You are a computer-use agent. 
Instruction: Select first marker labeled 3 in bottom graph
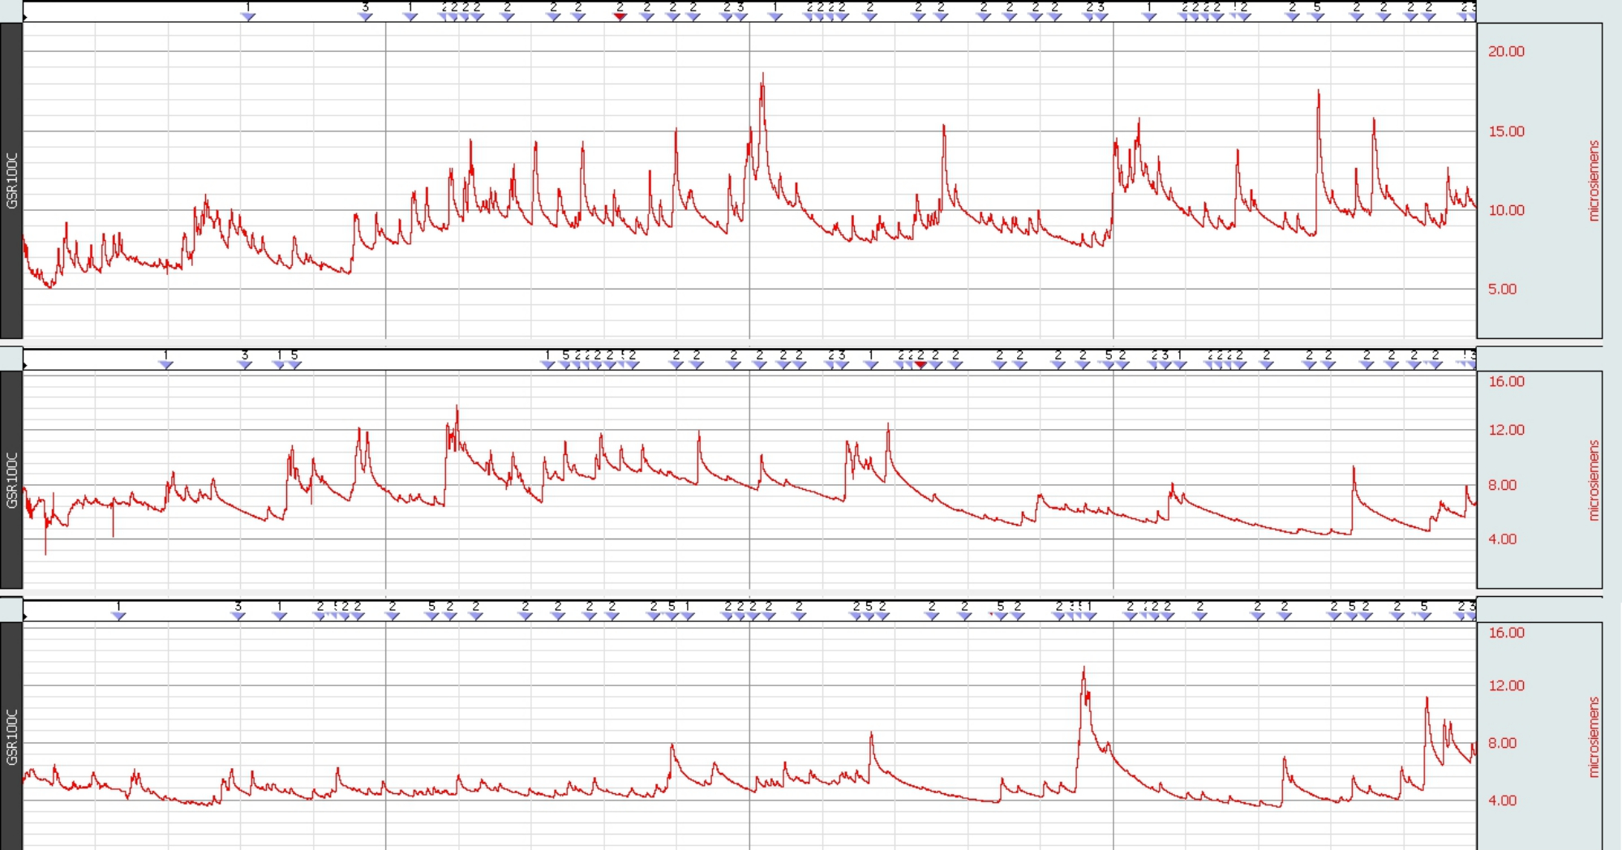pyautogui.click(x=238, y=616)
